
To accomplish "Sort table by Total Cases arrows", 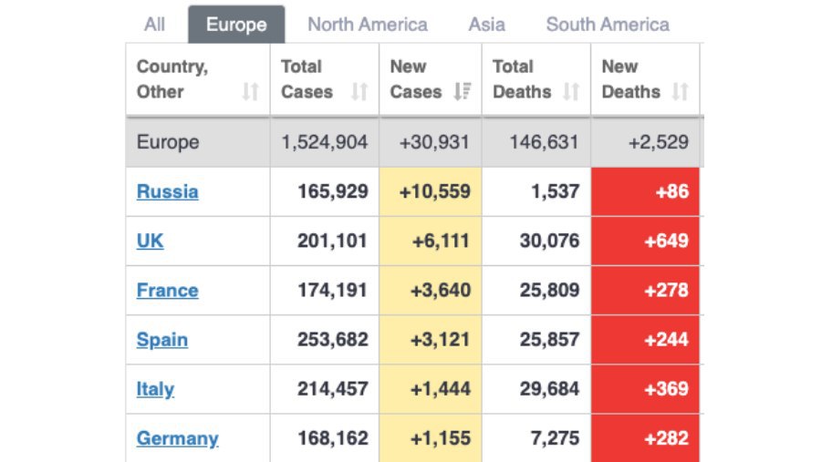I will pyautogui.click(x=359, y=92).
